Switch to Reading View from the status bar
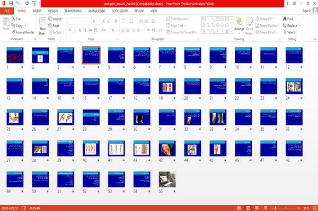 click(x=257, y=208)
